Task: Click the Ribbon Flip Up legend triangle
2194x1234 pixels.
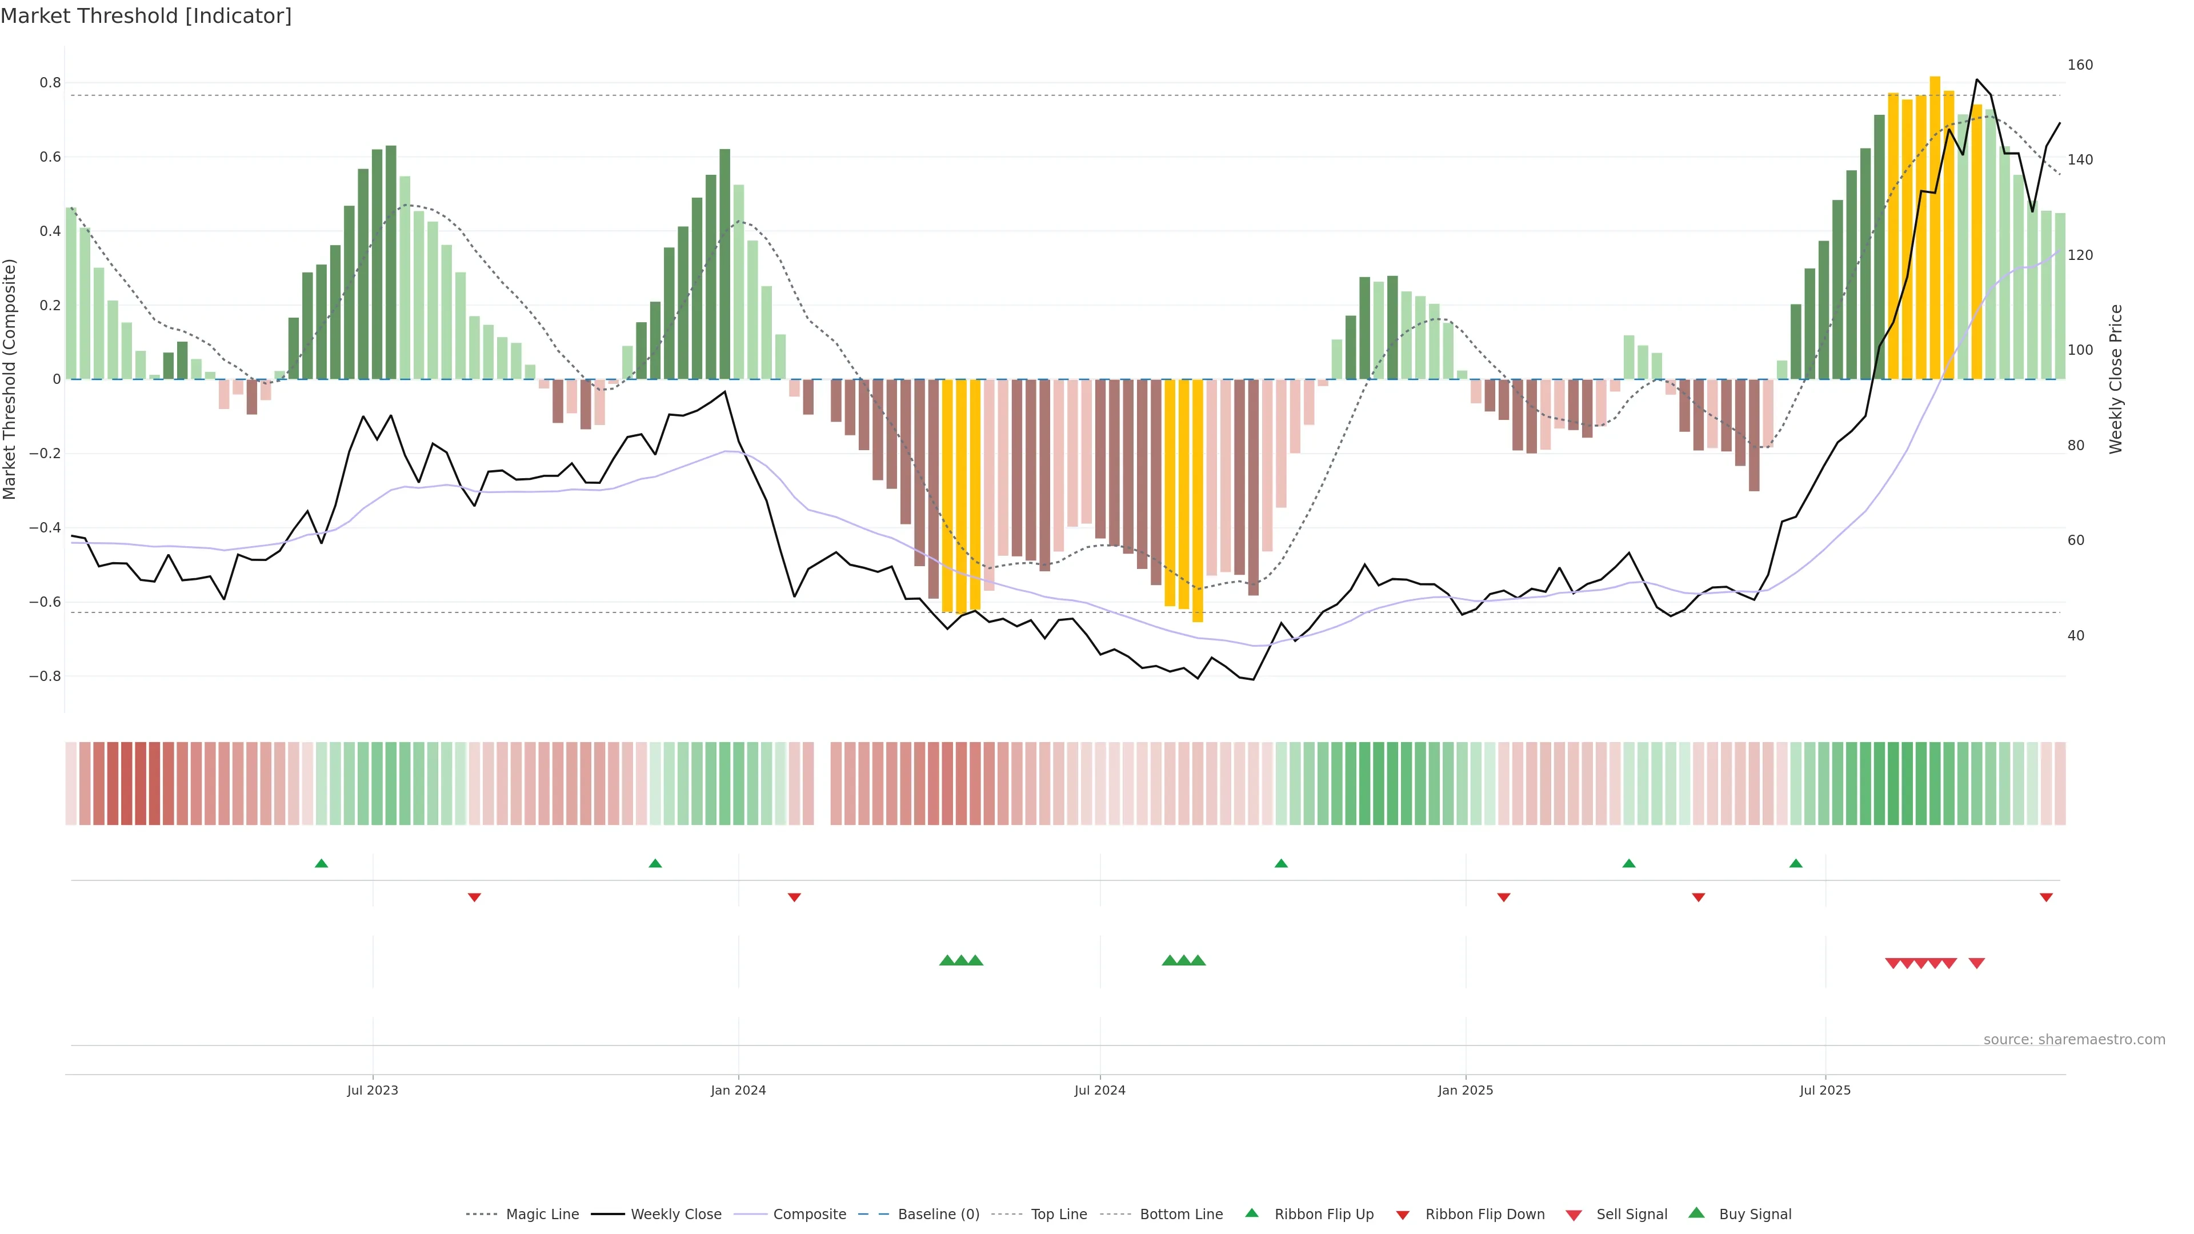Action: click(x=1251, y=1213)
